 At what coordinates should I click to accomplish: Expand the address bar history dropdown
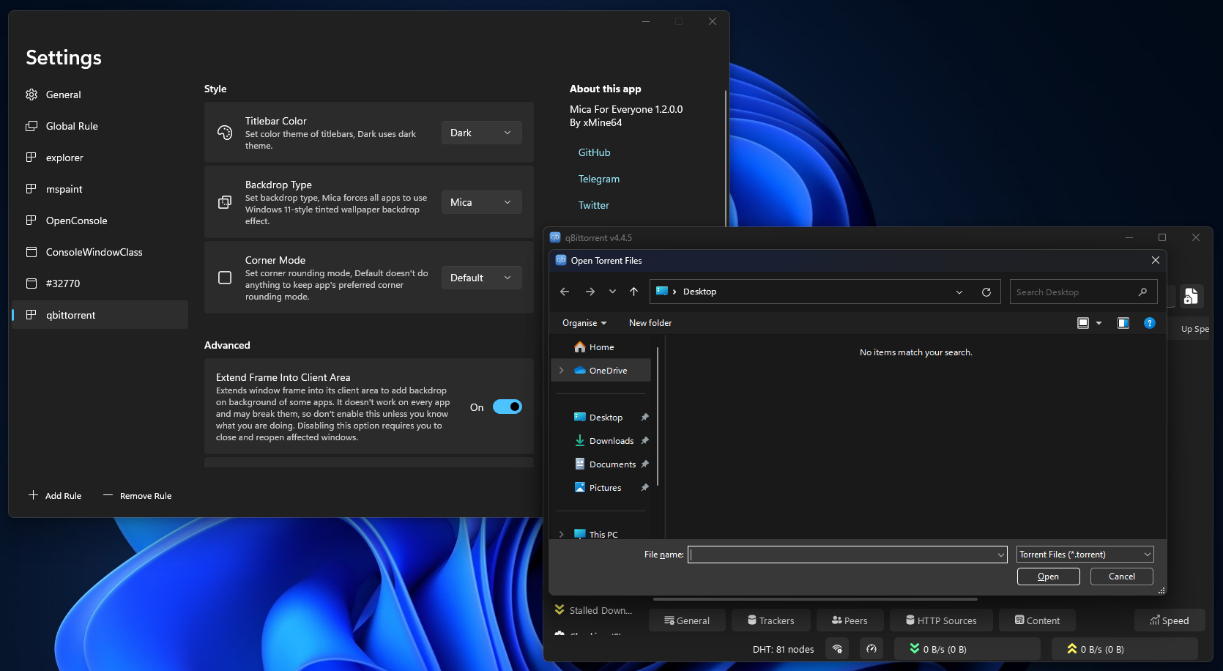pos(959,292)
